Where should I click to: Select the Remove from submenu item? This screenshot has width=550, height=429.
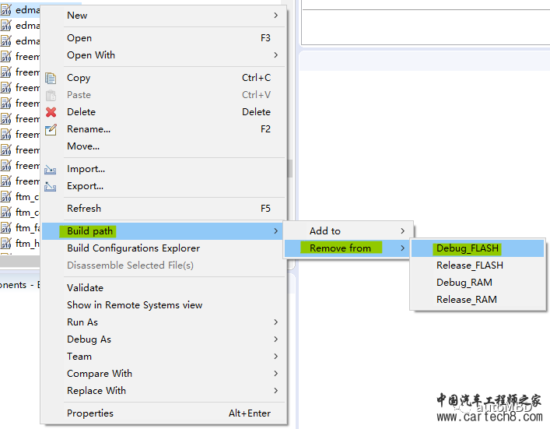(x=349, y=248)
